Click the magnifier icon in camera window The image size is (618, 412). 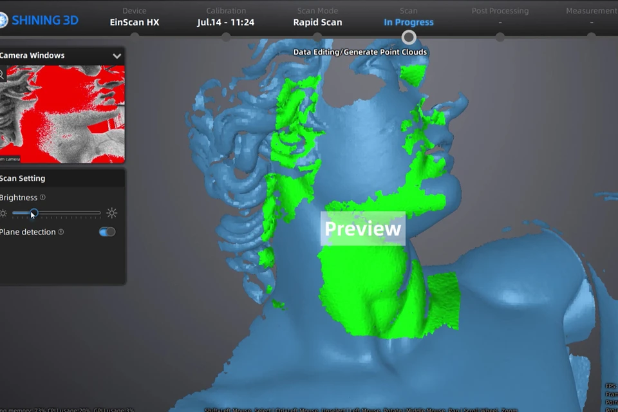pos(2,75)
